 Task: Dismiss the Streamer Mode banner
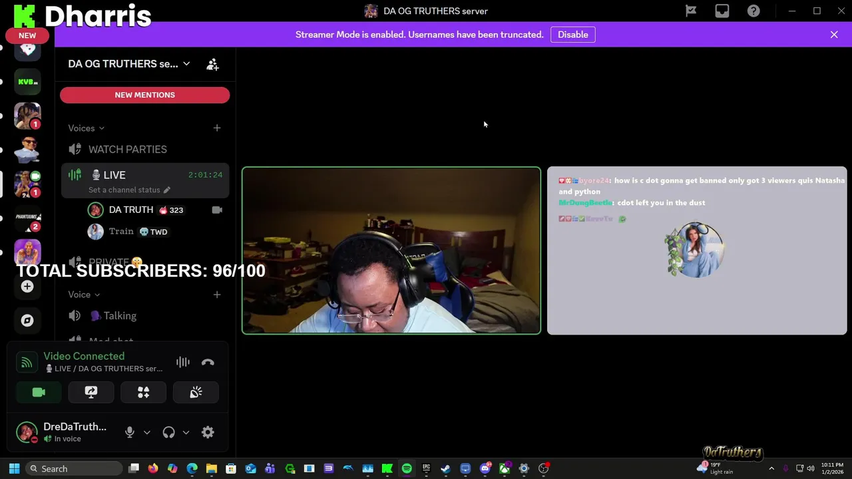coord(834,35)
